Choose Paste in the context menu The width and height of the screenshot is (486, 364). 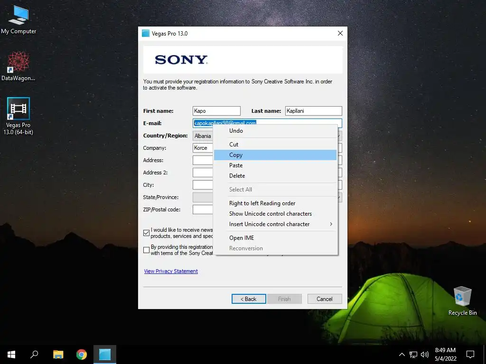(275, 165)
